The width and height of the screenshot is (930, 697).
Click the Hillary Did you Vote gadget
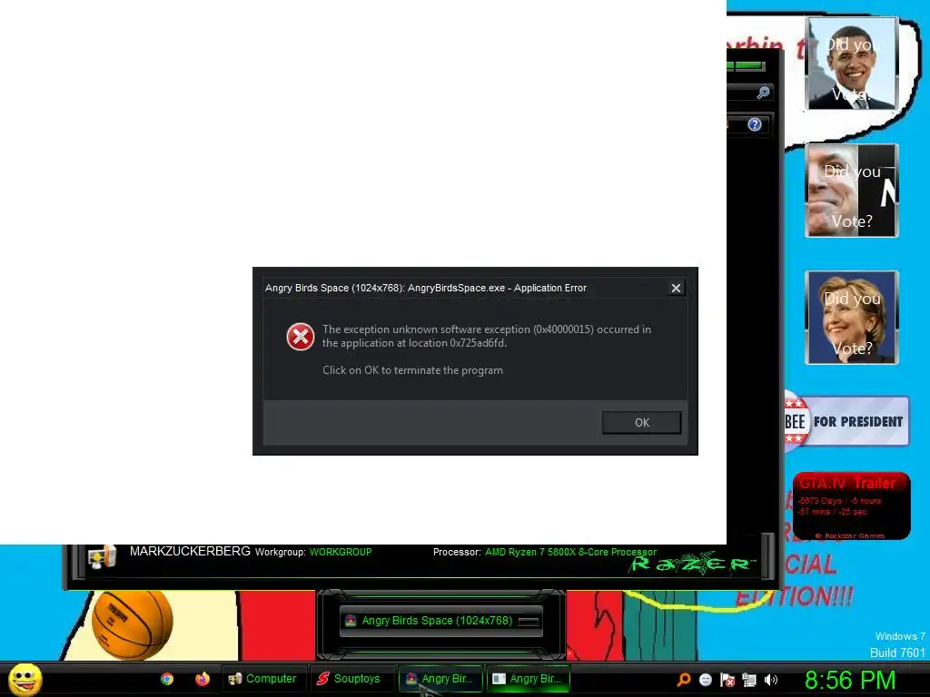click(x=851, y=317)
